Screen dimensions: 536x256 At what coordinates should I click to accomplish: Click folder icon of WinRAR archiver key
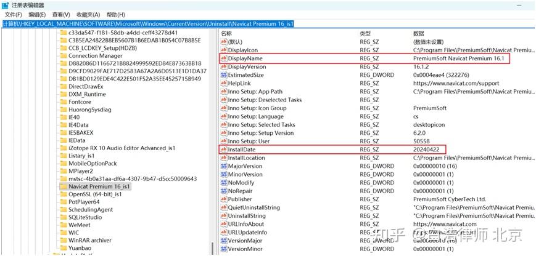click(64, 241)
